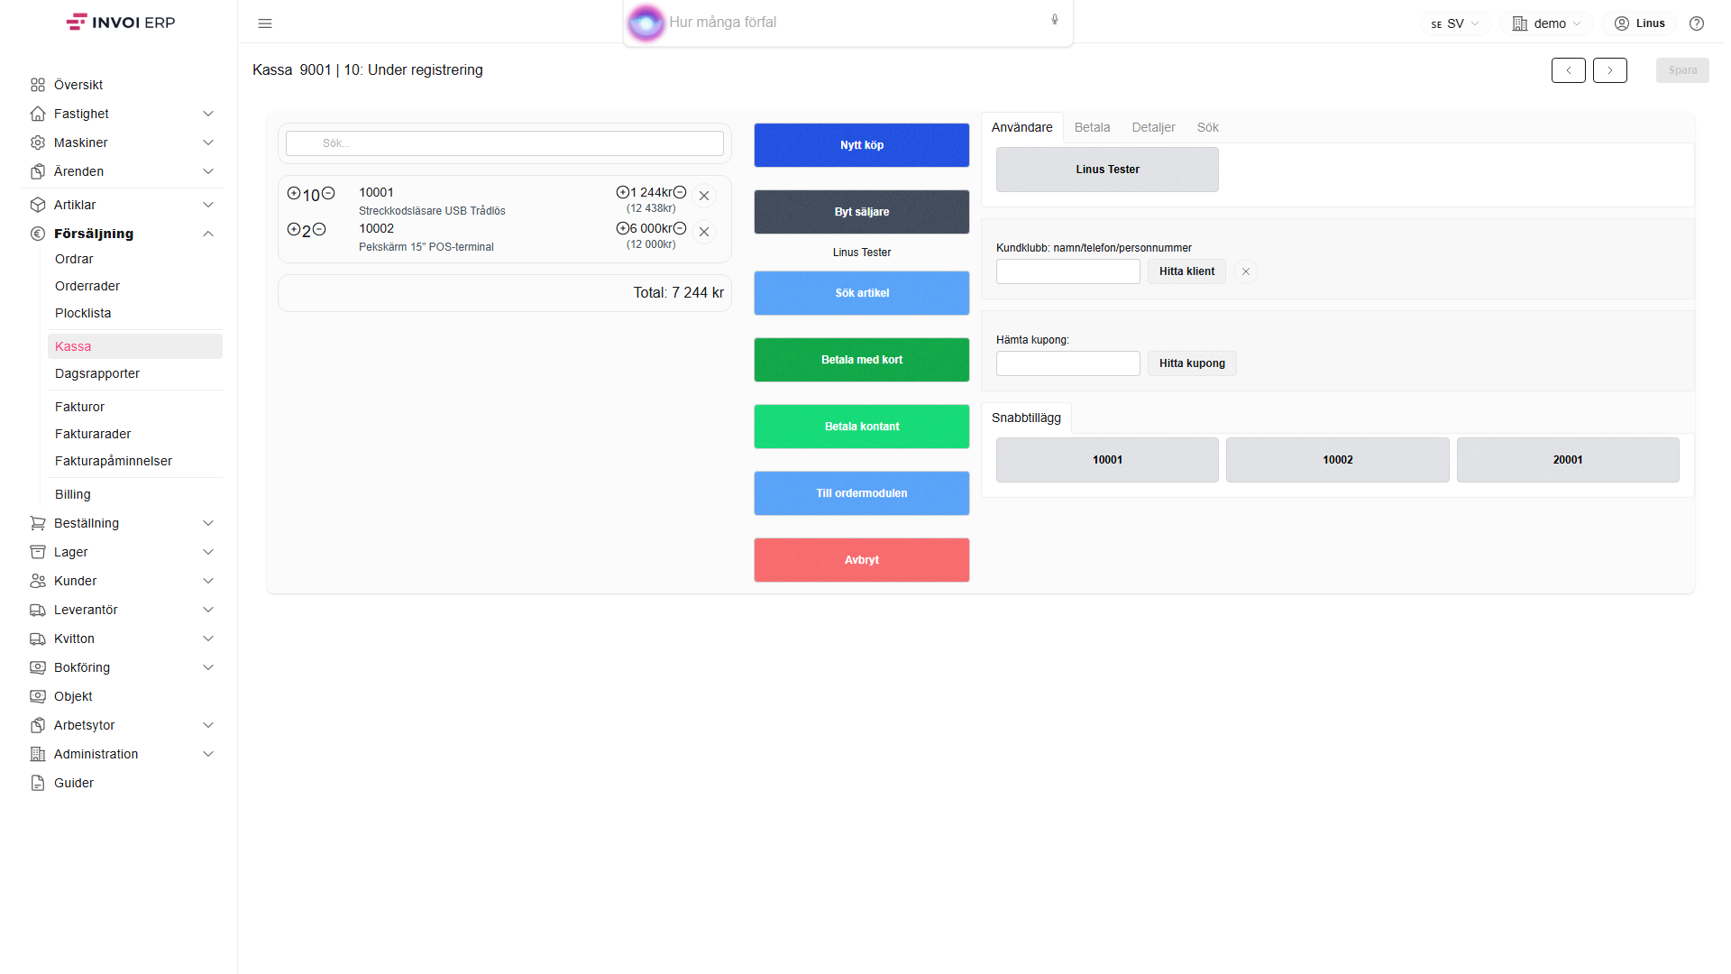1731x974 pixels.
Task: Open the help question mark icon
Action: click(1697, 23)
